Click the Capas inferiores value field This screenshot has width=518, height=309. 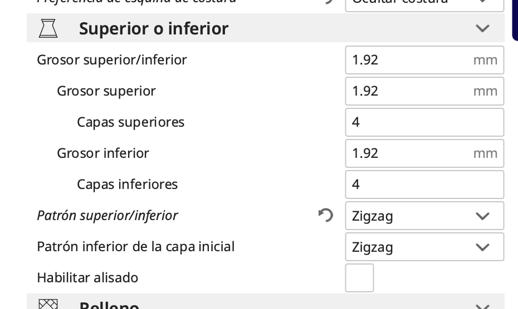click(x=424, y=185)
